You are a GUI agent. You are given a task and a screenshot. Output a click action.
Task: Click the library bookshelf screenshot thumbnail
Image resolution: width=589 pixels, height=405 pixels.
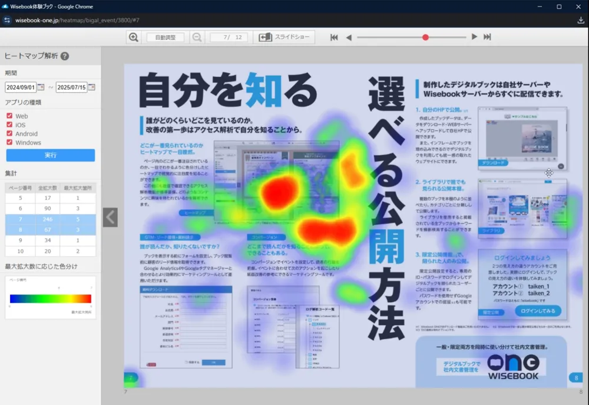522,209
